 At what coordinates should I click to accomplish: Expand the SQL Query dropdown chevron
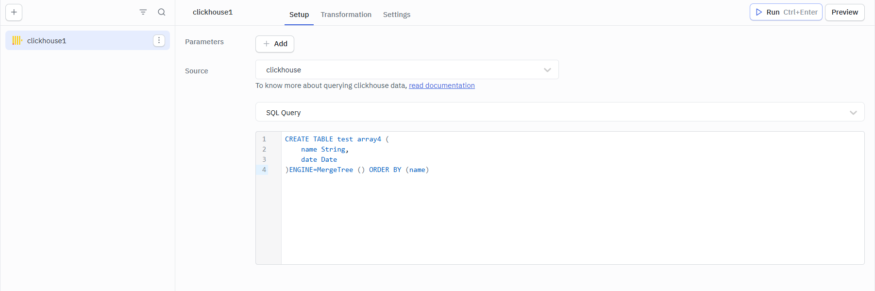click(854, 113)
